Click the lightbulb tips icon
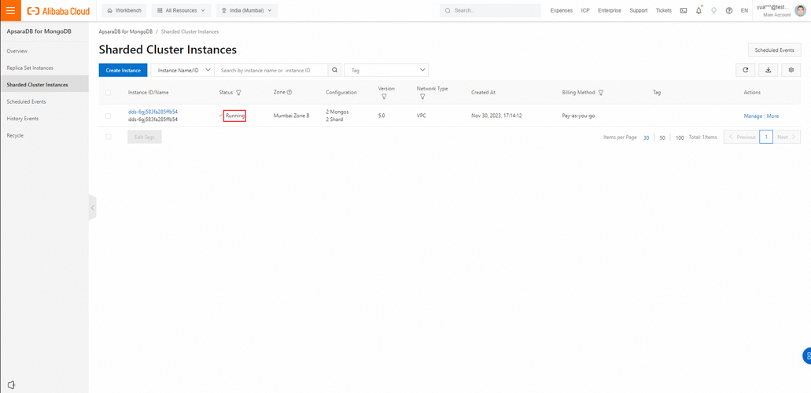 point(713,10)
